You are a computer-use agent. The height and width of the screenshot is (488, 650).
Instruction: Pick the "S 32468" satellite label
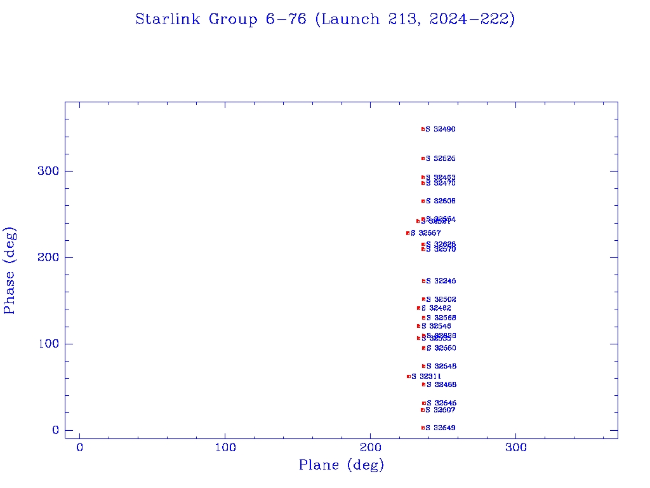(442, 384)
